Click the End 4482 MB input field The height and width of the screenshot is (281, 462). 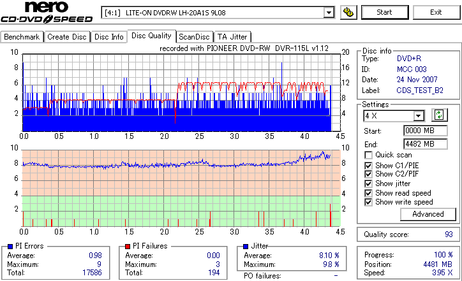[425, 144]
